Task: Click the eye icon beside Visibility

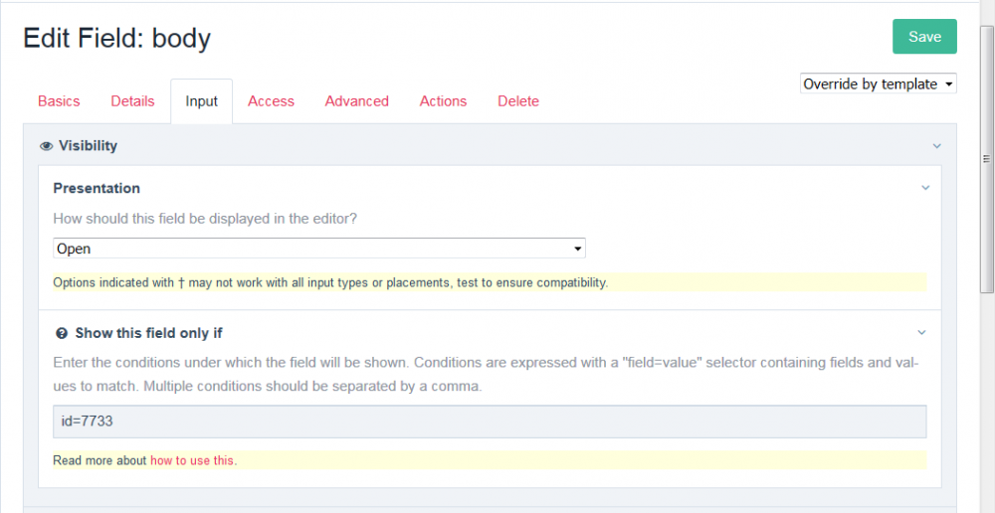Action: [46, 146]
